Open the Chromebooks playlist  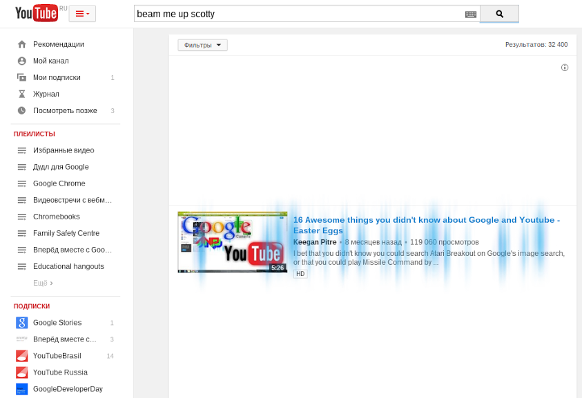[x=57, y=217]
